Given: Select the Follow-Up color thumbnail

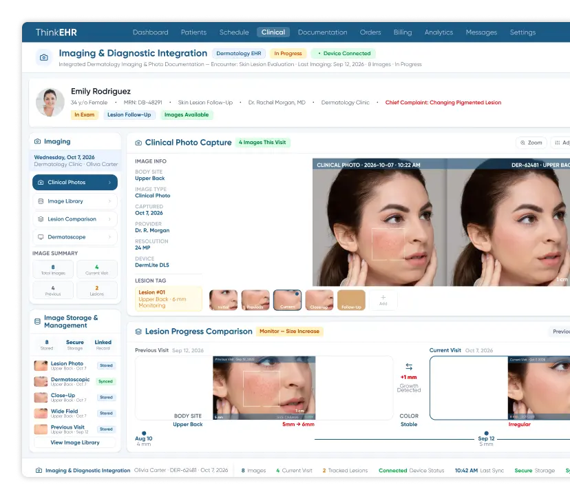Looking at the screenshot, I should (x=351, y=300).
